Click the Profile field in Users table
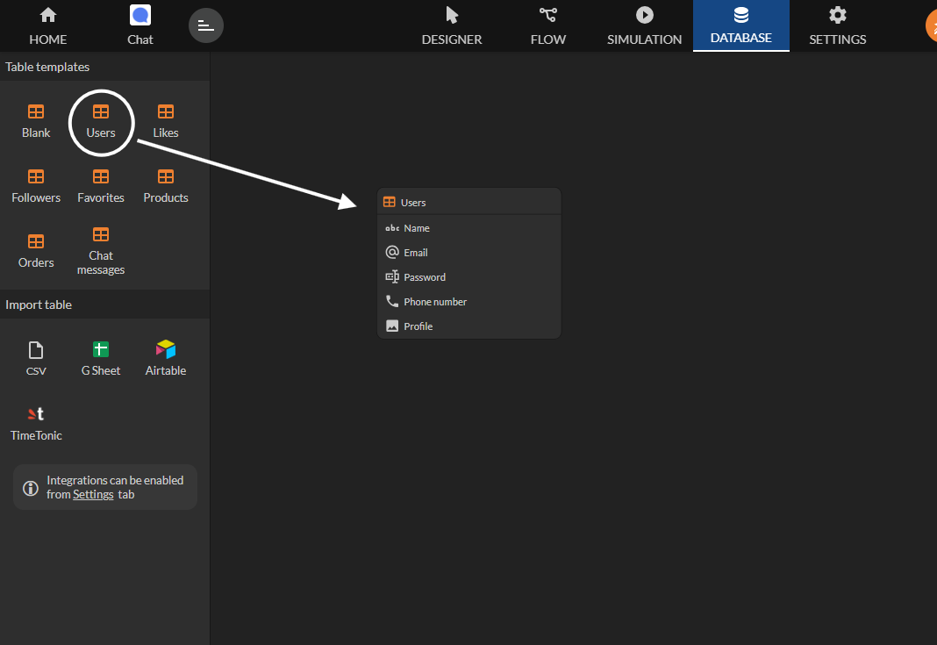Viewport: 937px width, 645px height. 469,326
